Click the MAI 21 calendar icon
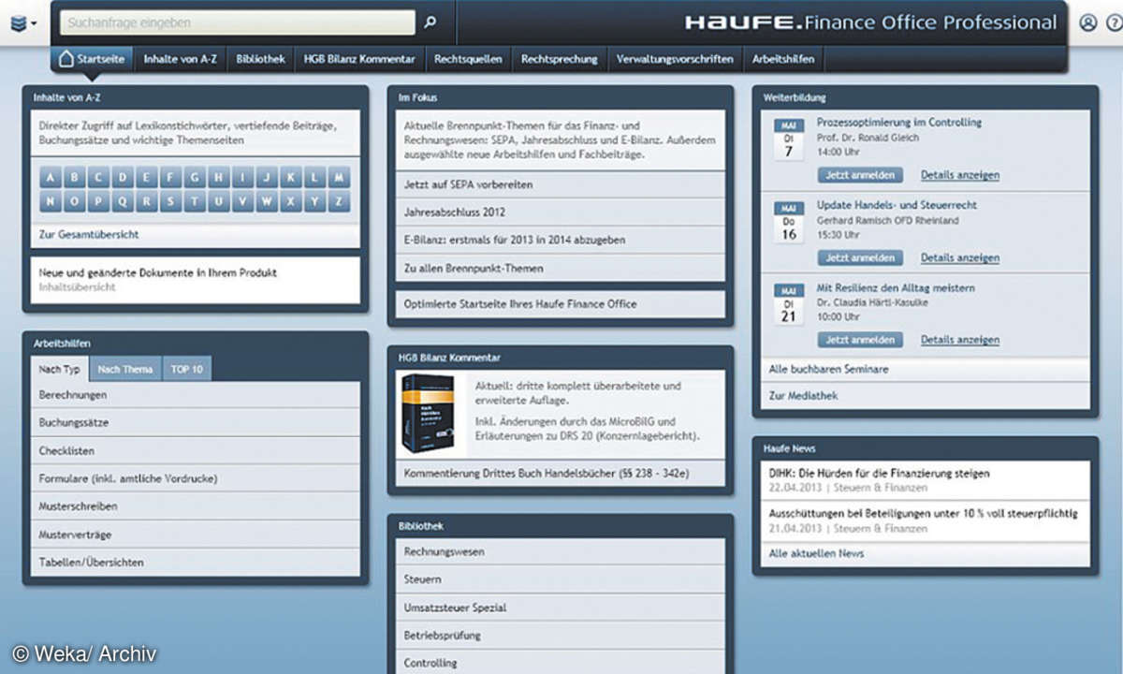Viewport: 1123px width, 674px height. (x=788, y=303)
